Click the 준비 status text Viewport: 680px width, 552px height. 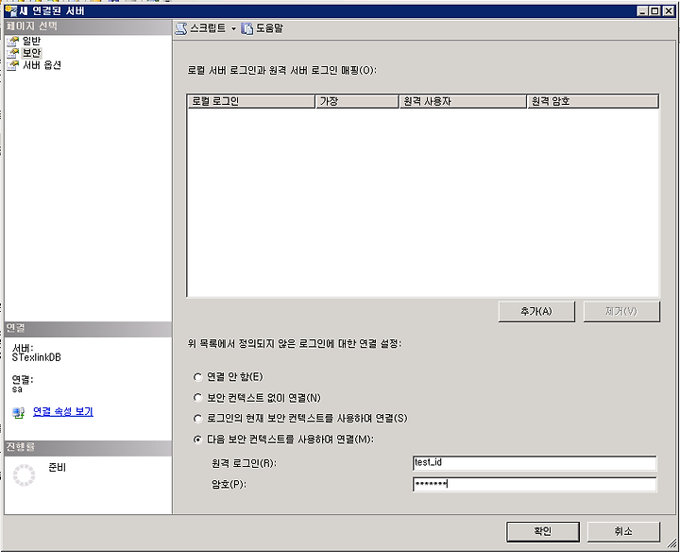click(x=57, y=467)
